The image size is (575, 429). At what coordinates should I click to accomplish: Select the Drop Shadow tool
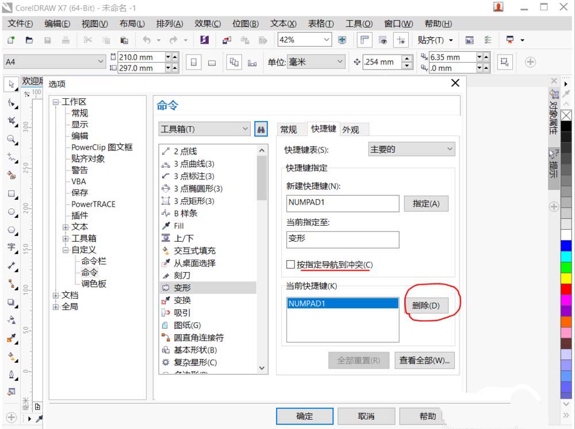[12, 302]
